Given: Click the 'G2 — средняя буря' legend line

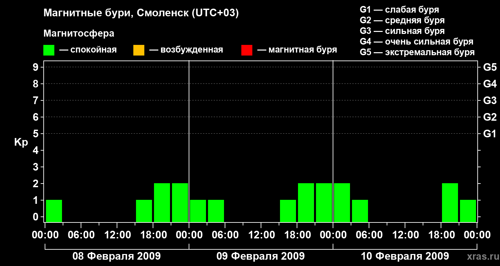Looking at the screenshot, I should coord(402,20).
